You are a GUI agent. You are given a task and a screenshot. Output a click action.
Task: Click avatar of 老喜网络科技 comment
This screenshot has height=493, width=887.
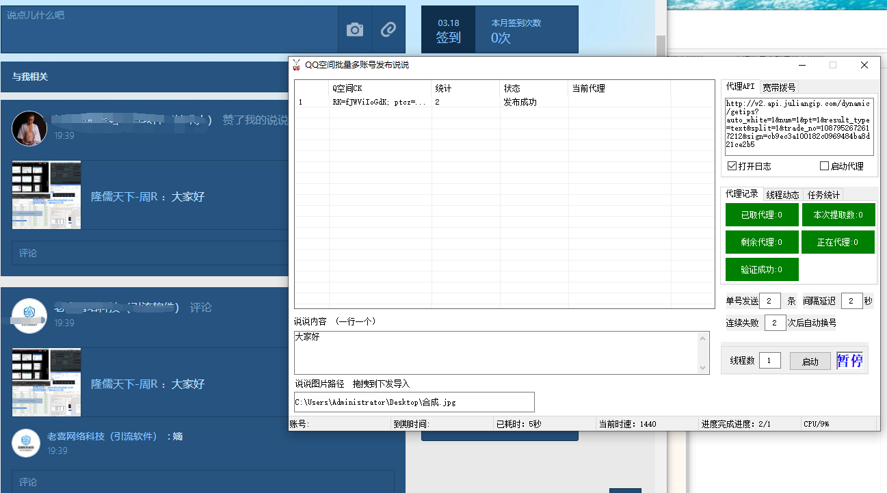click(x=26, y=443)
